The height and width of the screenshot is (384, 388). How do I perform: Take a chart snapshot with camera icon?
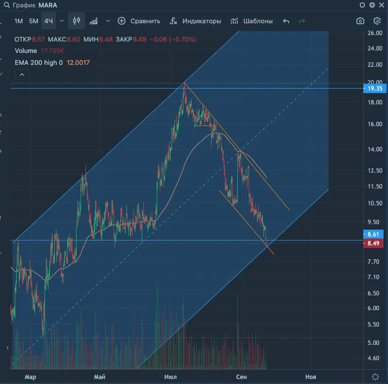(x=360, y=21)
